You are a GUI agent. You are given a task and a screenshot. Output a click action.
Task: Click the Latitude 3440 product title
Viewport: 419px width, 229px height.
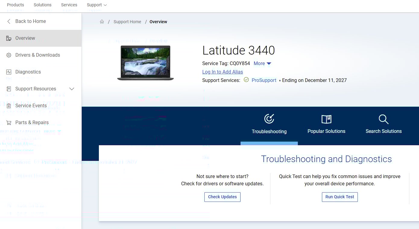[x=238, y=50]
